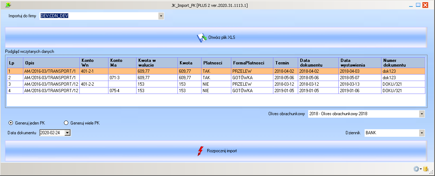Click the floppy disk icon for opening XLS
Image resolution: width=435 pixels, height=176 pixels.
[201, 37]
